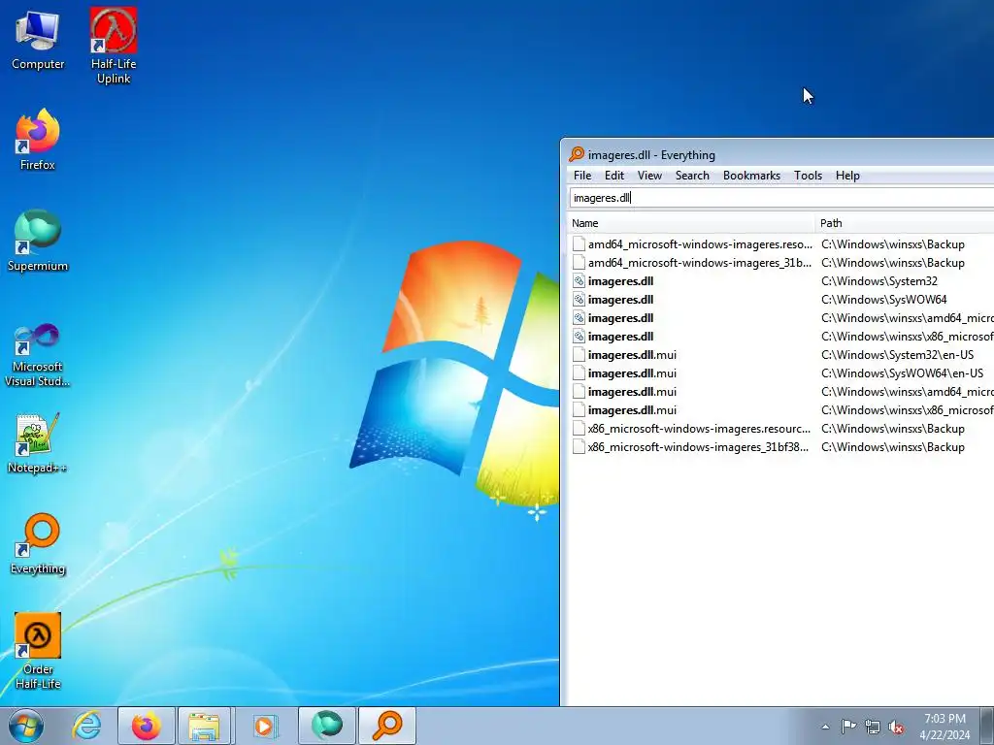994x745 pixels.
Task: Open the network tray icon
Action: [x=873, y=727]
